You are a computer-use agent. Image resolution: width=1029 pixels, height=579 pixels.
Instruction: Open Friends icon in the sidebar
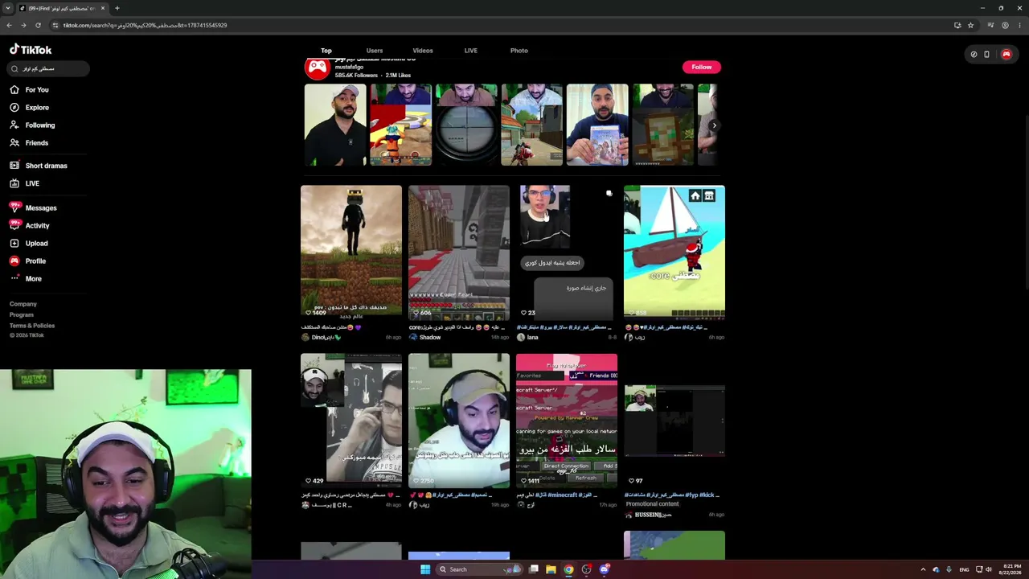click(x=14, y=143)
